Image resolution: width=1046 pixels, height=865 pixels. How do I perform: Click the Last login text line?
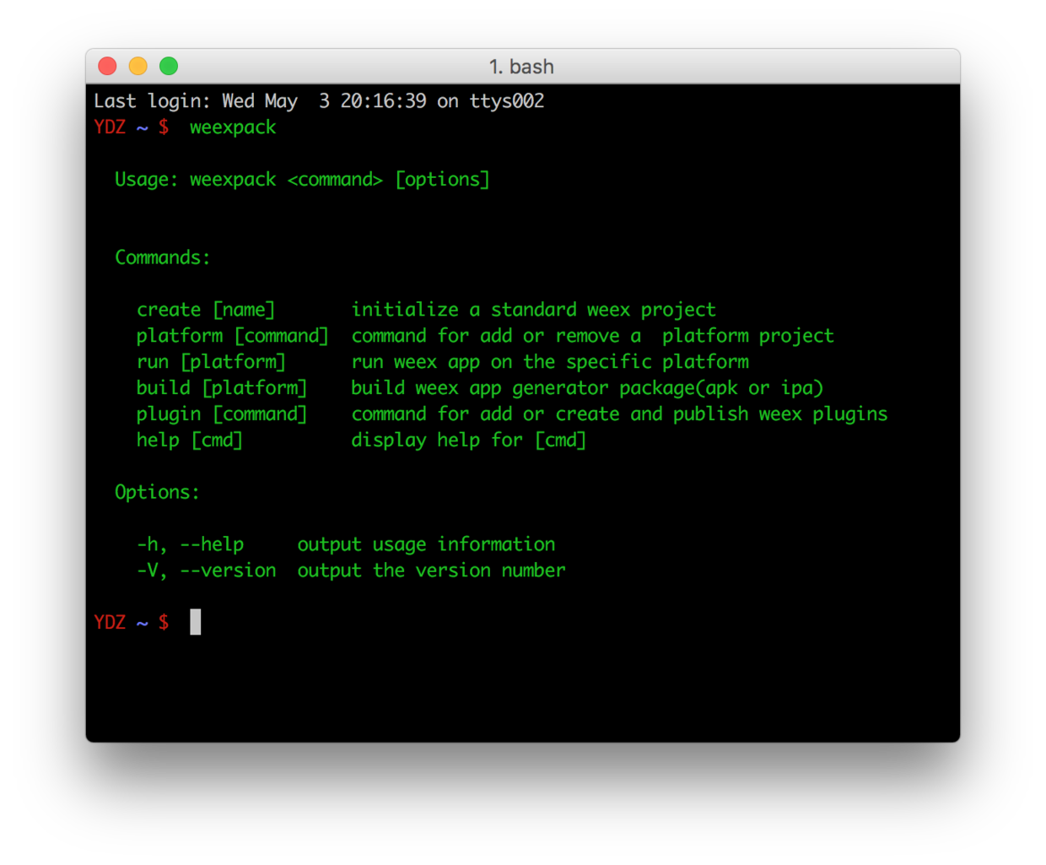(x=319, y=101)
